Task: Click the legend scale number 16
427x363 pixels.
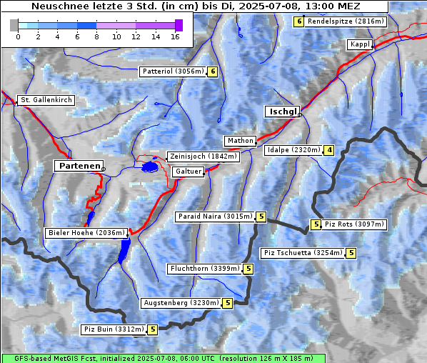Action: click(x=175, y=36)
